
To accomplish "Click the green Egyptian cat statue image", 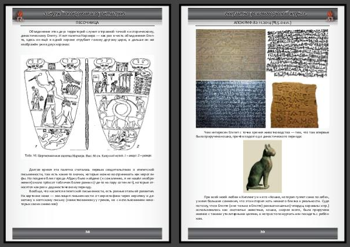I will [x=260, y=167].
